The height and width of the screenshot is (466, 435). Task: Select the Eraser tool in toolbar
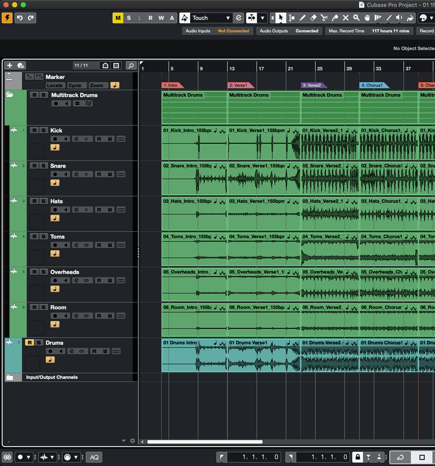313,18
